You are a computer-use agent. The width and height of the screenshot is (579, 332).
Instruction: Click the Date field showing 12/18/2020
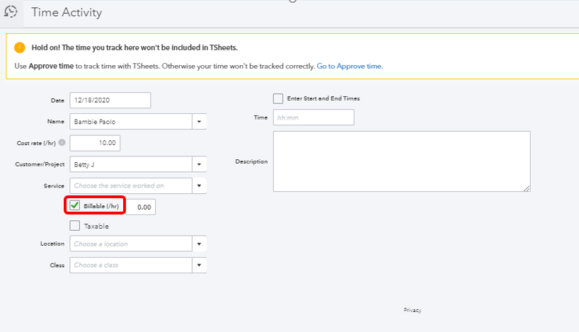coord(110,101)
